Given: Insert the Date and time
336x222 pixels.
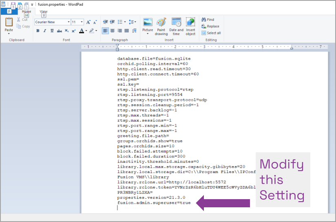Looking at the screenshot, I should 176,27.
